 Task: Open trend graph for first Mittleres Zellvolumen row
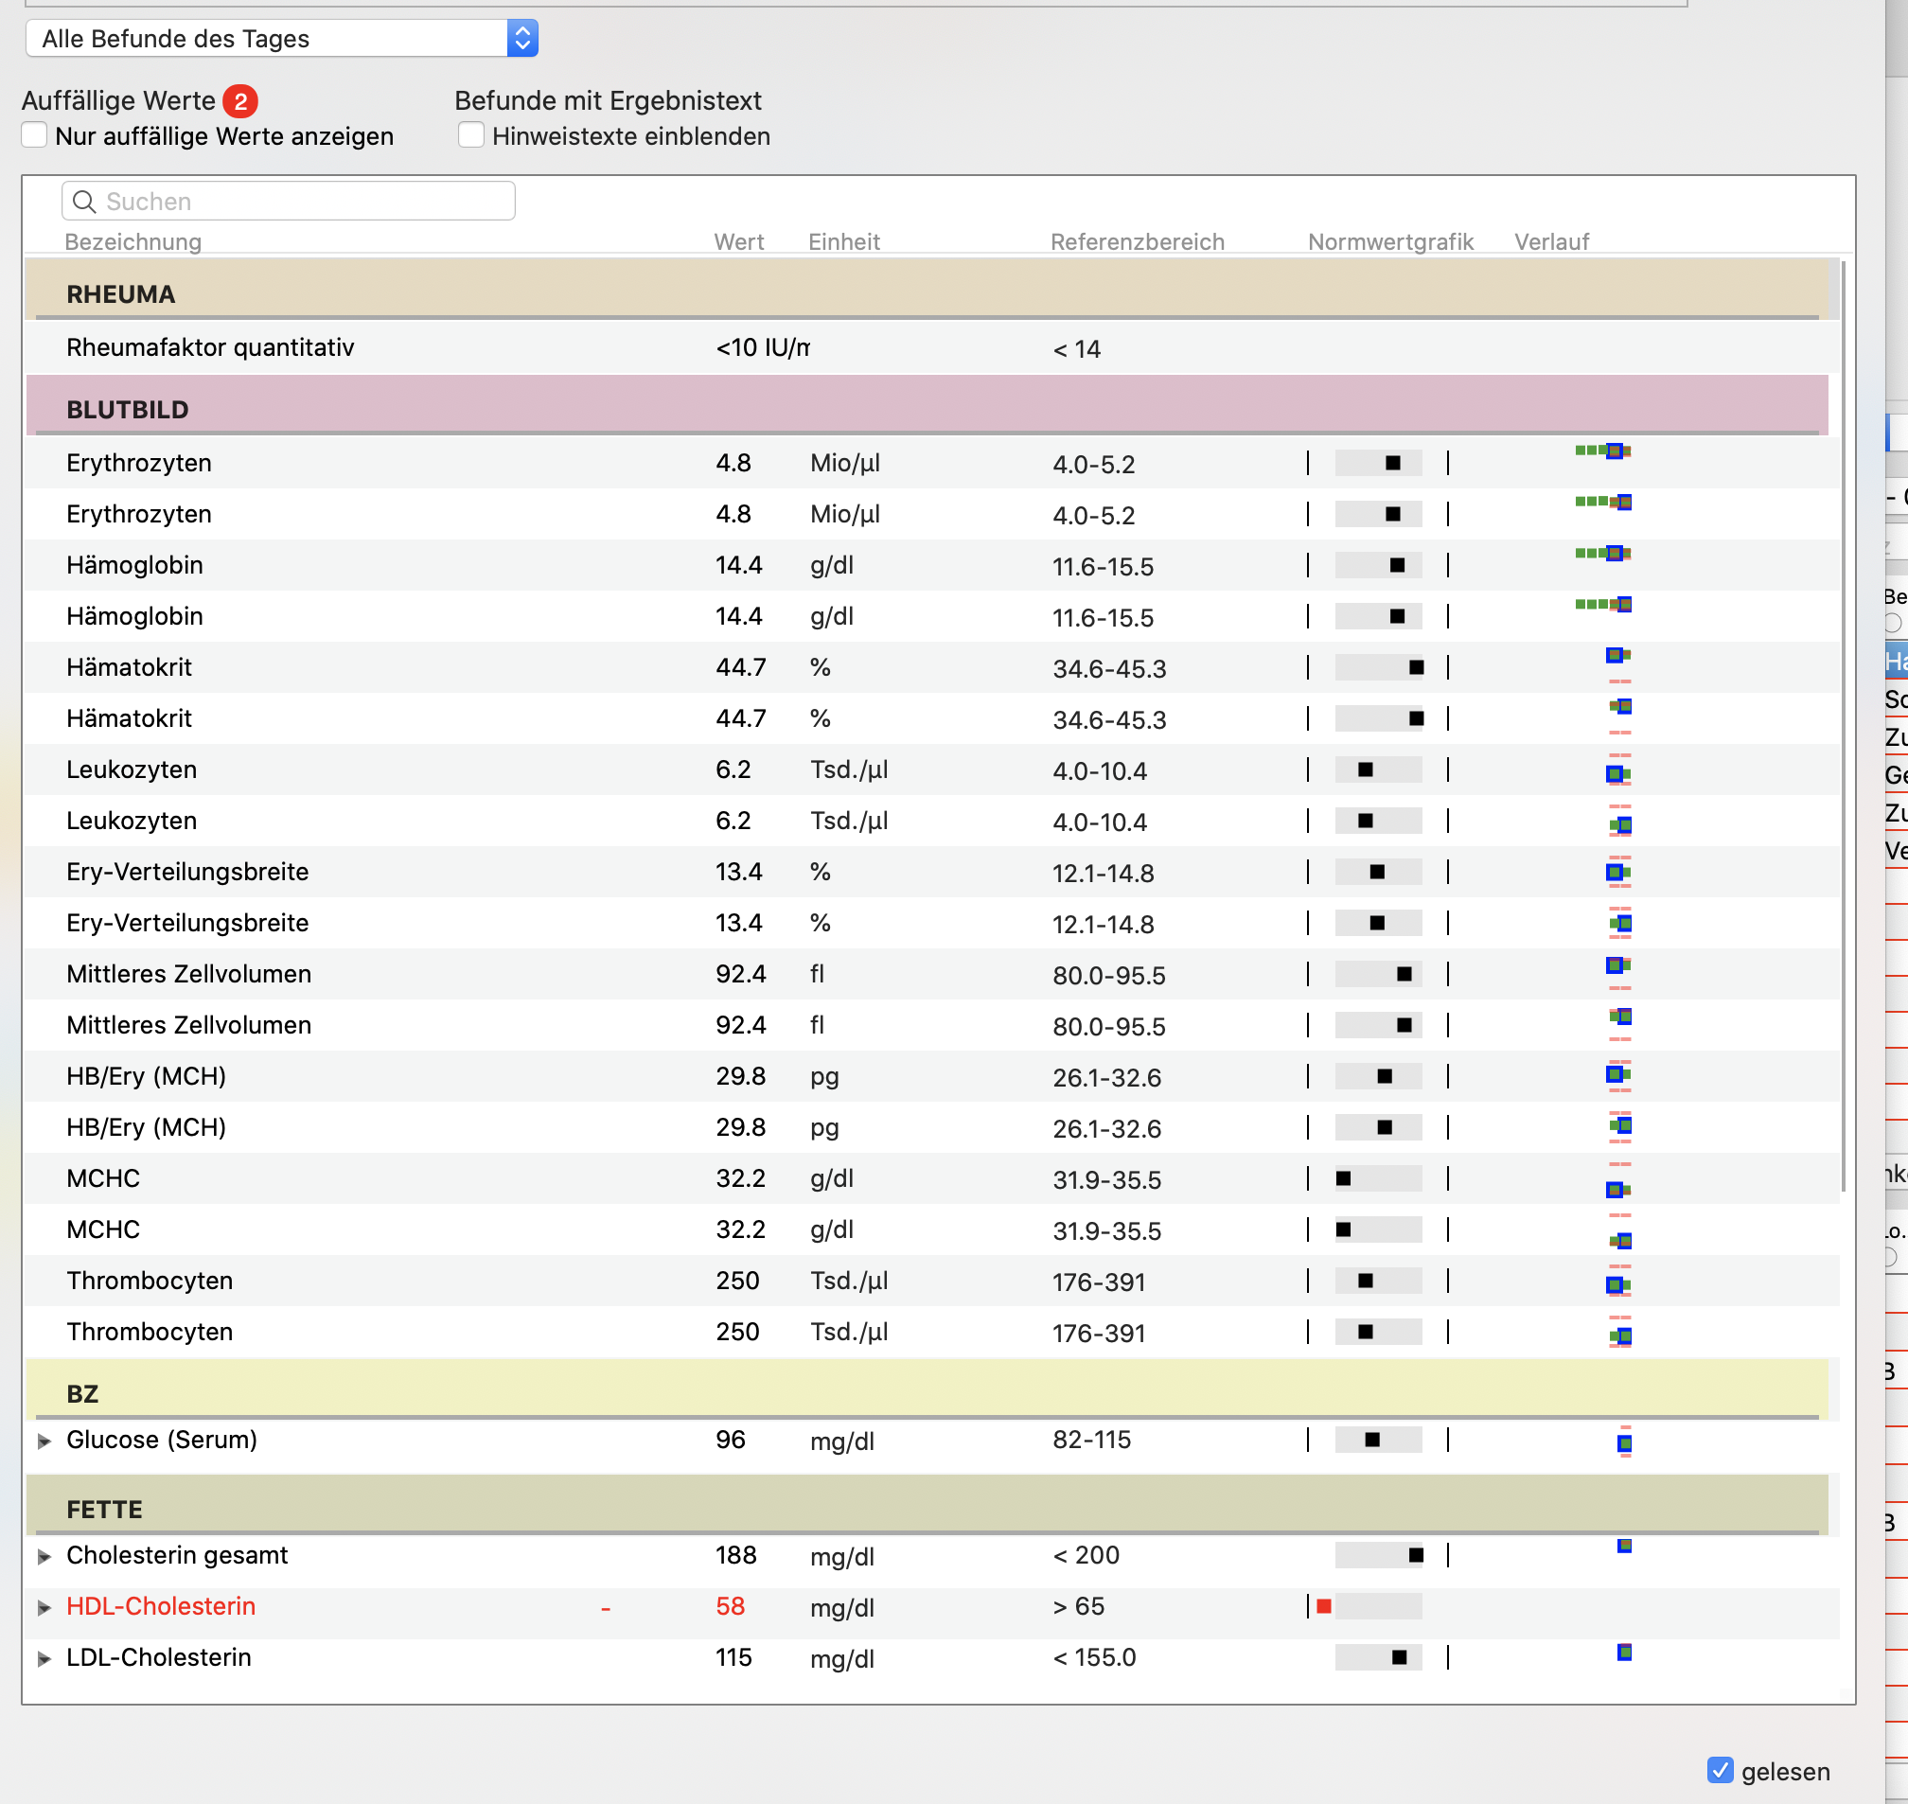(1618, 971)
